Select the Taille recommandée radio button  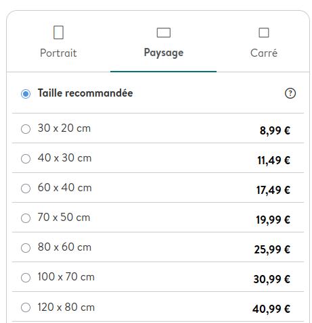[26, 94]
